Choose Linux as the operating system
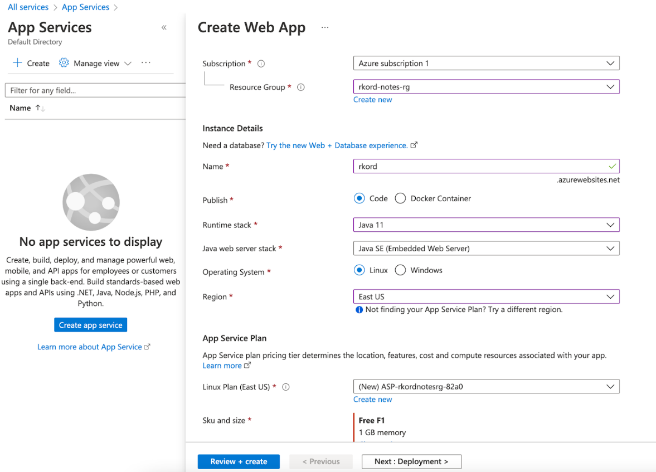Screen dimensions: 656x472 click(359, 270)
